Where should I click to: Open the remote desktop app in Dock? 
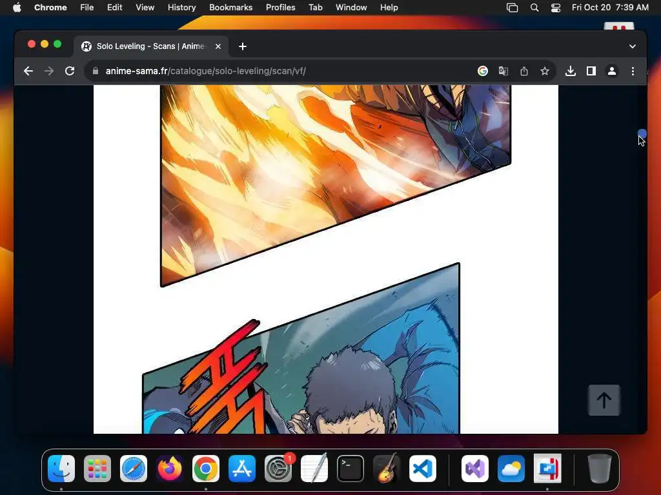(547, 469)
